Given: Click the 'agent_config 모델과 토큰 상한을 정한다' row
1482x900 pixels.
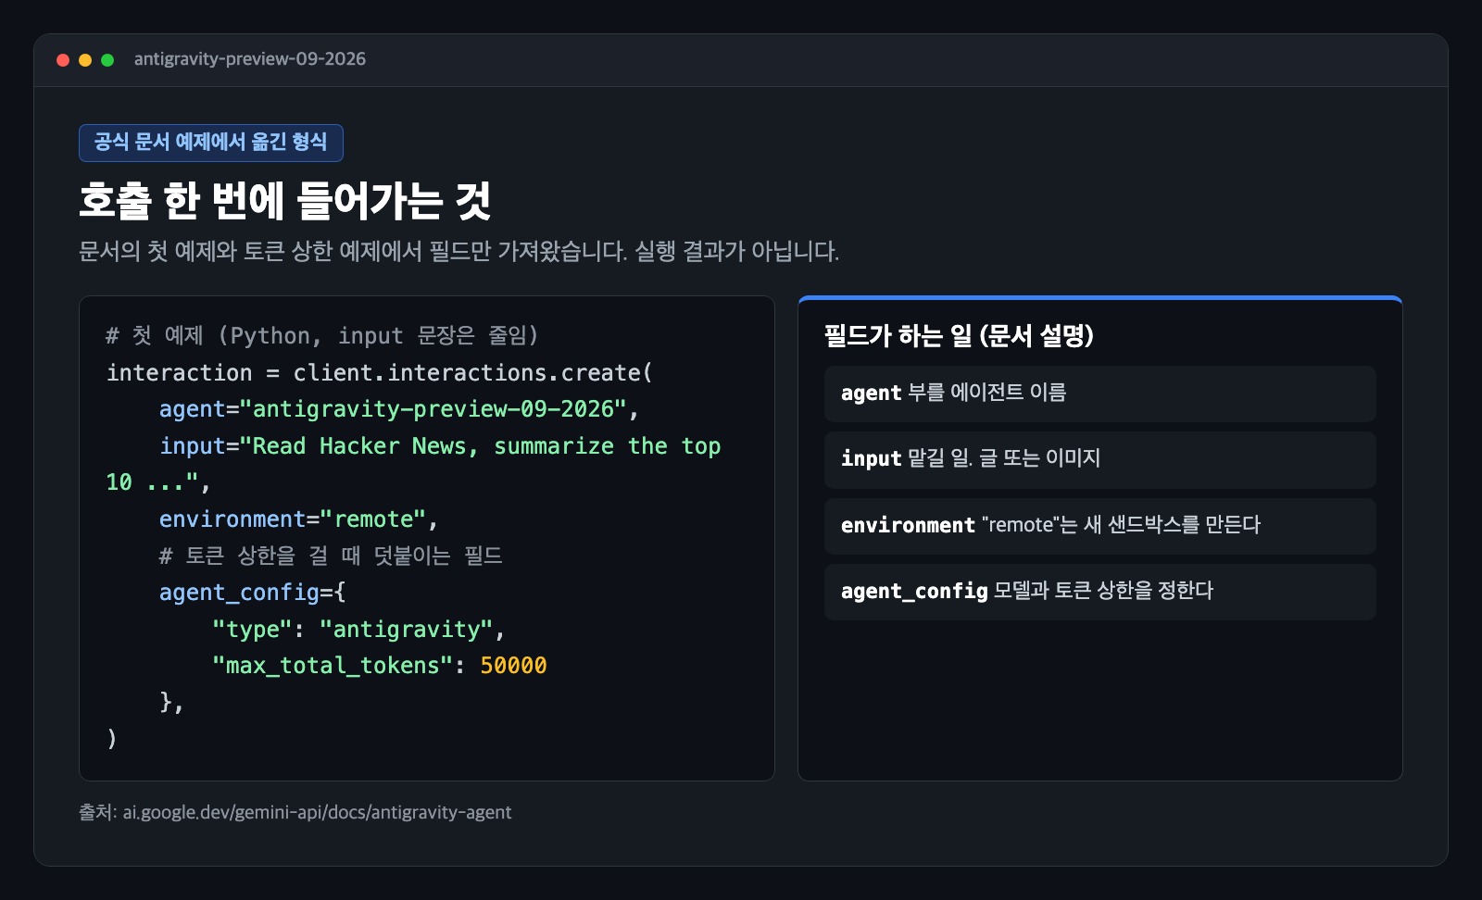Looking at the screenshot, I should [1100, 592].
